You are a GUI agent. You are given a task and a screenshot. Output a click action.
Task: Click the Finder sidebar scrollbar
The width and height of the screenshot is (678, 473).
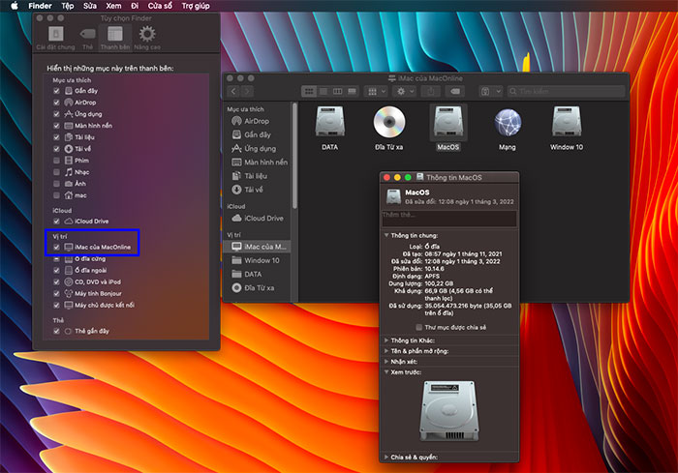(x=294, y=156)
